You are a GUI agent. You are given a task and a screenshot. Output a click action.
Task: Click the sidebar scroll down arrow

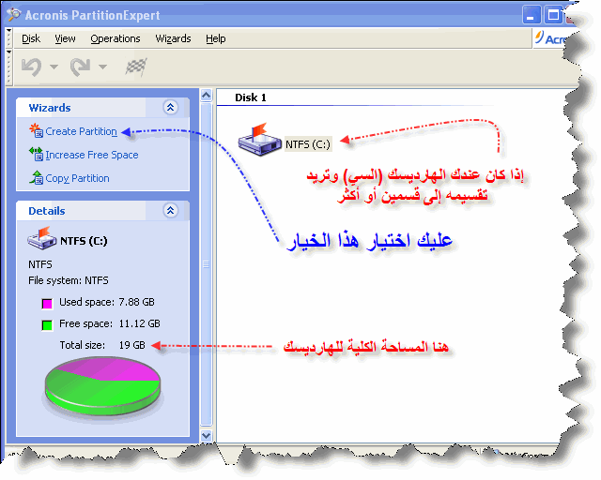click(x=207, y=436)
